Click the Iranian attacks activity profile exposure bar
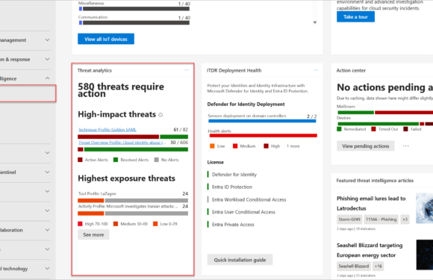This screenshot has height=280, width=433. (x=133, y=214)
